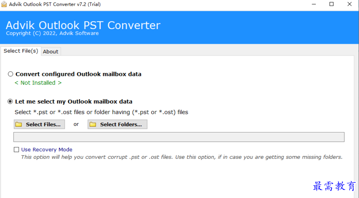Click the Advik Outlook PST Converter banner title
Screen dimensions: 359x198
(83, 25)
